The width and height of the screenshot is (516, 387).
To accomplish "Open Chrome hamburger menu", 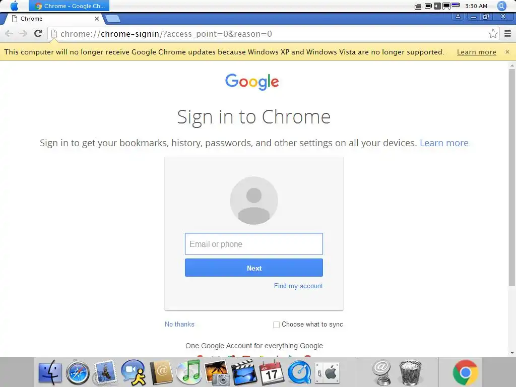I will coord(508,34).
